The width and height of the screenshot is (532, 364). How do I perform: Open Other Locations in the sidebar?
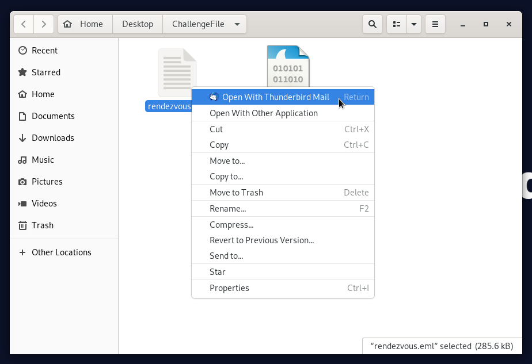[x=61, y=252]
